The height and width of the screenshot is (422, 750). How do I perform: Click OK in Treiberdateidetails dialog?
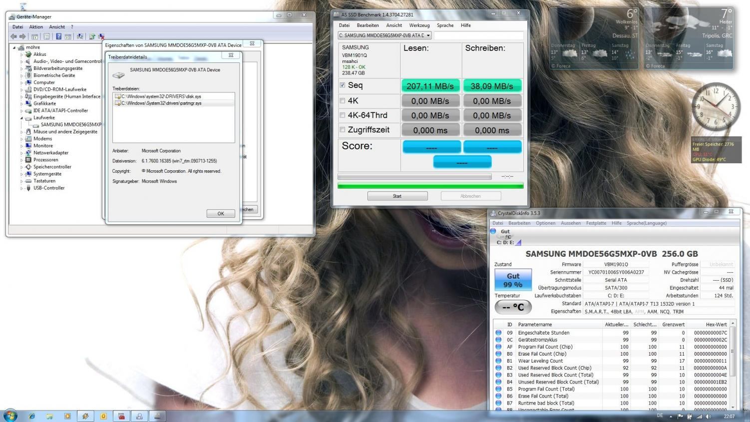[221, 213]
